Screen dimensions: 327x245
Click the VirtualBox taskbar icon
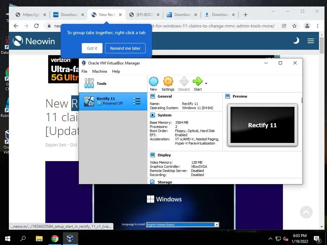(x=70, y=239)
